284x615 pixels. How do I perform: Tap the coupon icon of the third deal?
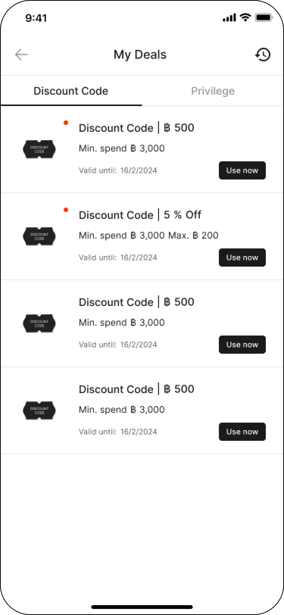pos(39,323)
